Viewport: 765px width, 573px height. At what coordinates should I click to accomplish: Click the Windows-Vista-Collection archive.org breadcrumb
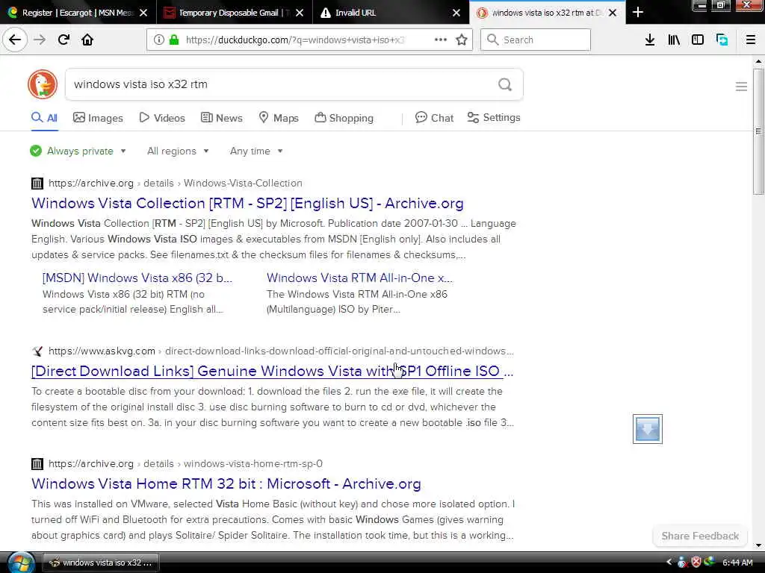point(243,184)
